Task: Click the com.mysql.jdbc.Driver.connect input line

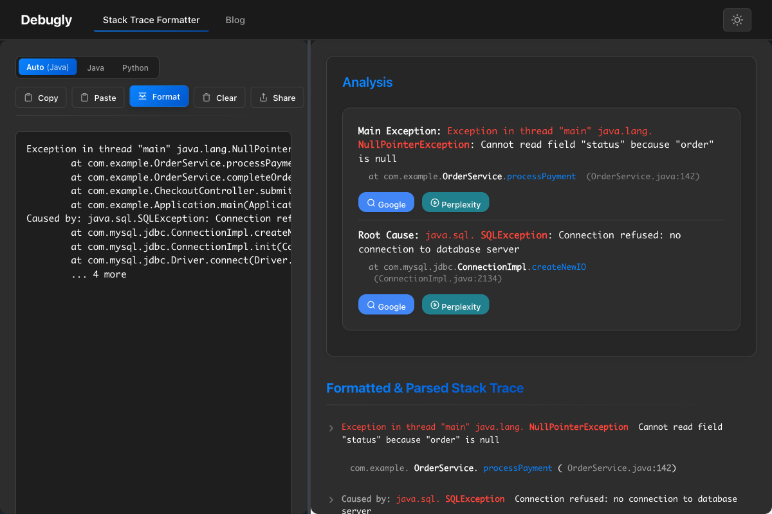Action: tap(181, 260)
